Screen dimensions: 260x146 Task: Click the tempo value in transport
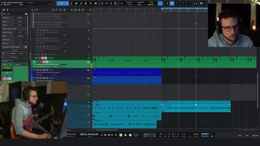(x=196, y=134)
